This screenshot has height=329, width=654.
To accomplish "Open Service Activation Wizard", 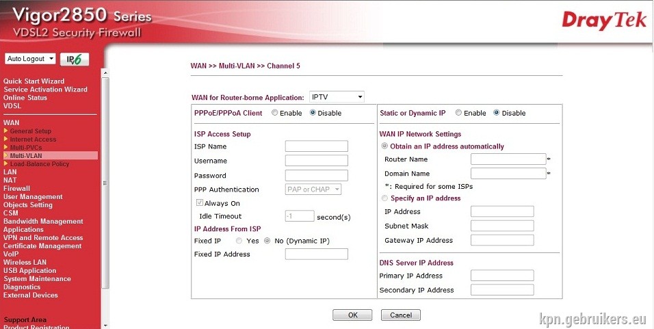I will (45, 89).
